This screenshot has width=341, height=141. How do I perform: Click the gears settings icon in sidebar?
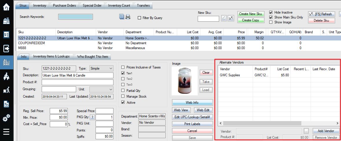[x=6, y=118]
